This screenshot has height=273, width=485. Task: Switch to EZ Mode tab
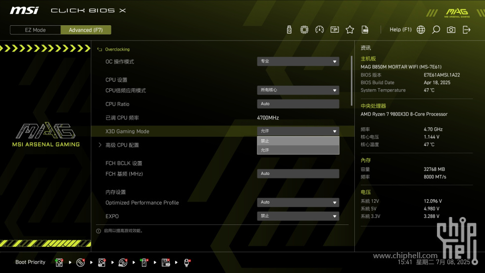(x=35, y=30)
